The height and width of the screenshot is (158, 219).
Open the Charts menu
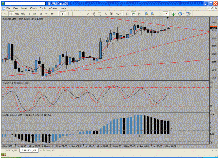click(x=34, y=8)
